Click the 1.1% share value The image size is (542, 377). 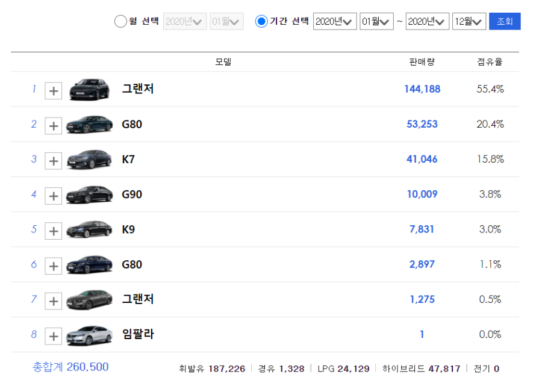point(490,264)
